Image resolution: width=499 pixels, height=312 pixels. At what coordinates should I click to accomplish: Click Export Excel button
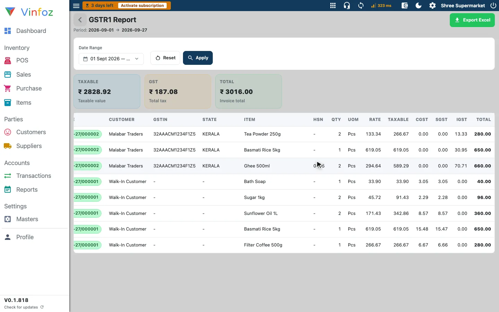pos(472,20)
